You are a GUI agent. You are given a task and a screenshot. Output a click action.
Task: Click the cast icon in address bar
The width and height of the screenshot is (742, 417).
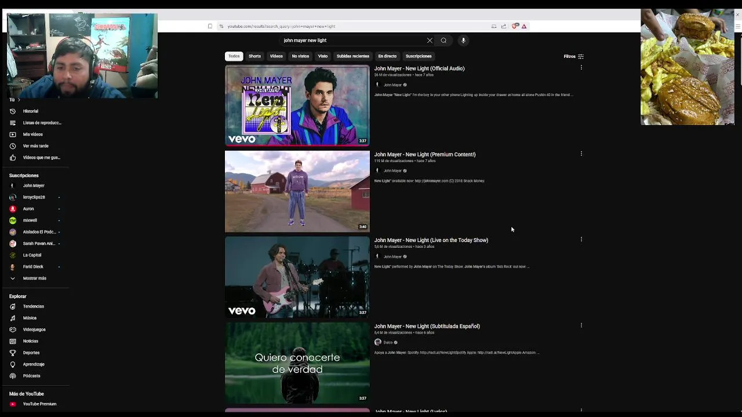494,26
